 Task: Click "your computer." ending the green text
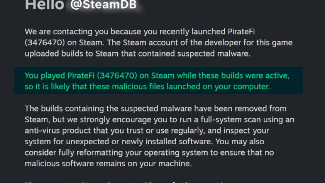point(242,87)
